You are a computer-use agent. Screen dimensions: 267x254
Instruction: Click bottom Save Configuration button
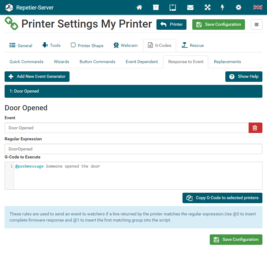pyautogui.click(x=236, y=240)
